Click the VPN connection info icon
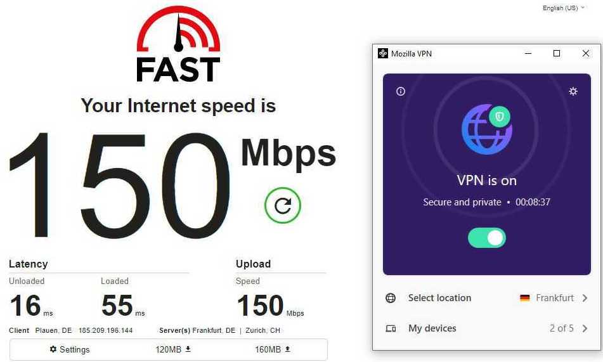Screen dimensions: 603x362 tap(401, 91)
